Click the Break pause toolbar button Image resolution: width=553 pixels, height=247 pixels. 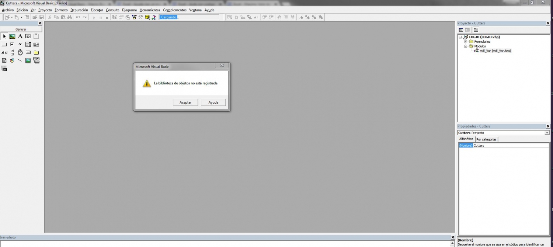click(x=100, y=17)
